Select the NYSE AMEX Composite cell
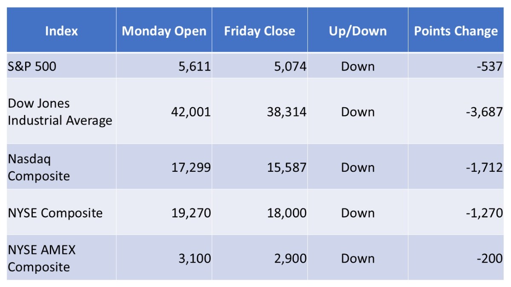511x287 pixels. click(42, 258)
